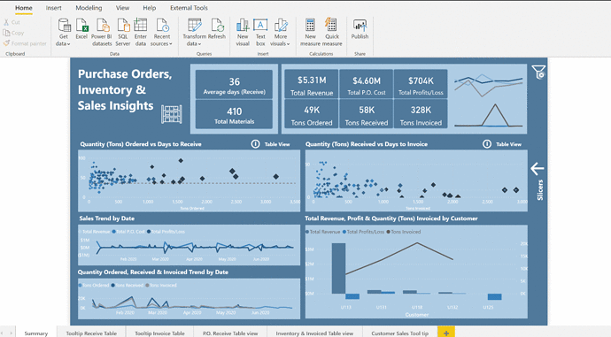Open the External Tools ribbon tab

tap(189, 8)
